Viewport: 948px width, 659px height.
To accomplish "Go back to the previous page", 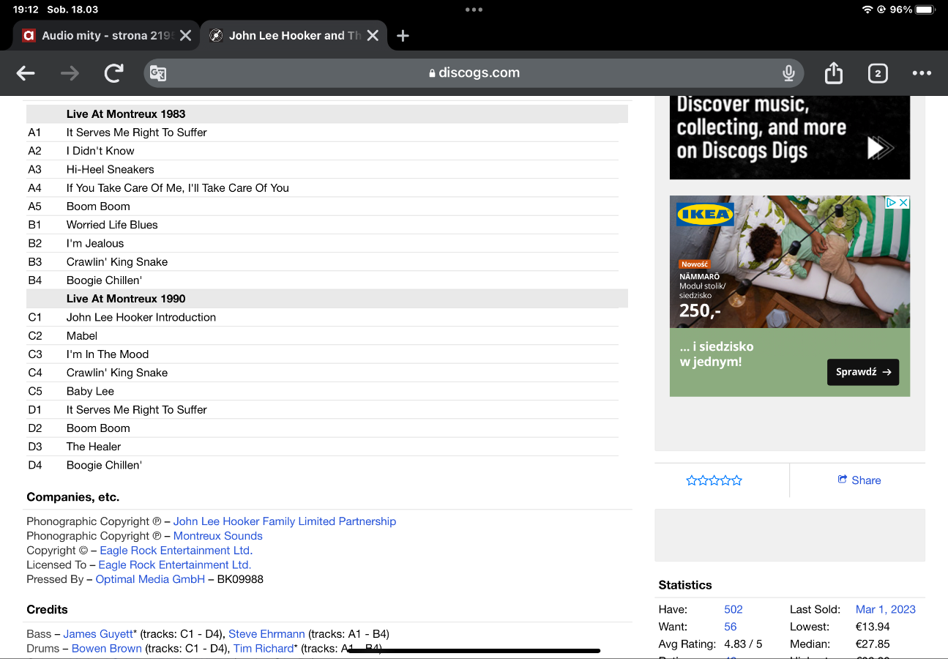I will point(26,73).
